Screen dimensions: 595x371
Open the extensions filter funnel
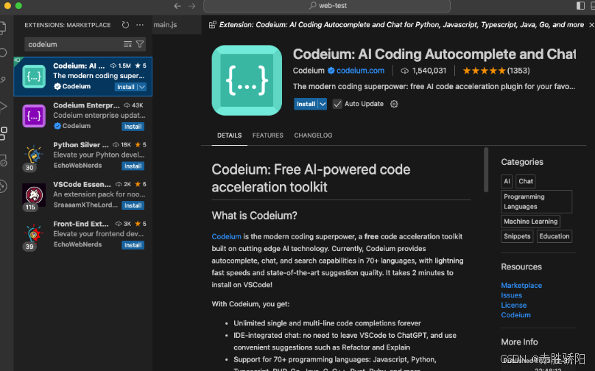[x=140, y=44]
